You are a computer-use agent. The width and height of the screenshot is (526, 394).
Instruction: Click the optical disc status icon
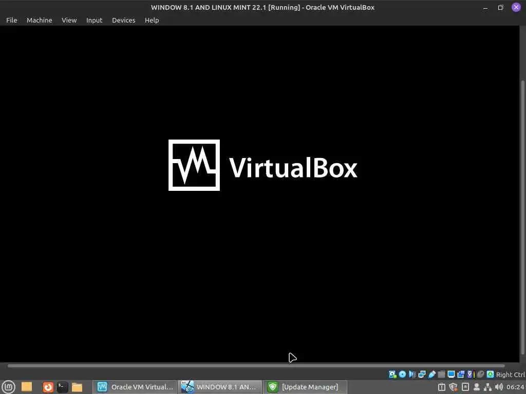402,374
